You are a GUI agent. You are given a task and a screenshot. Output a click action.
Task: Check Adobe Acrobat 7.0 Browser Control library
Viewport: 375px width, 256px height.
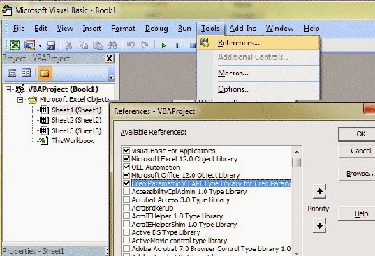pos(126,248)
